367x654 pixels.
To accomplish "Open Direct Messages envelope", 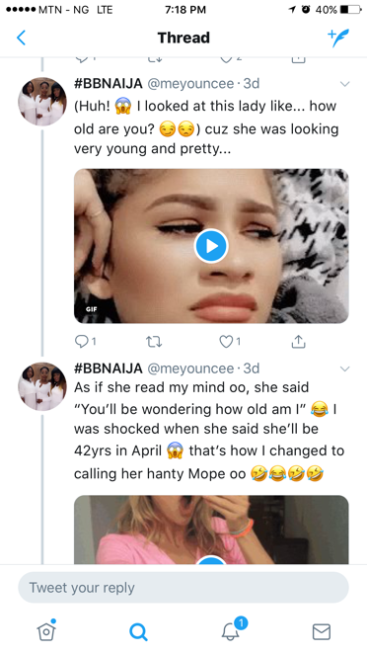I will pos(322,631).
